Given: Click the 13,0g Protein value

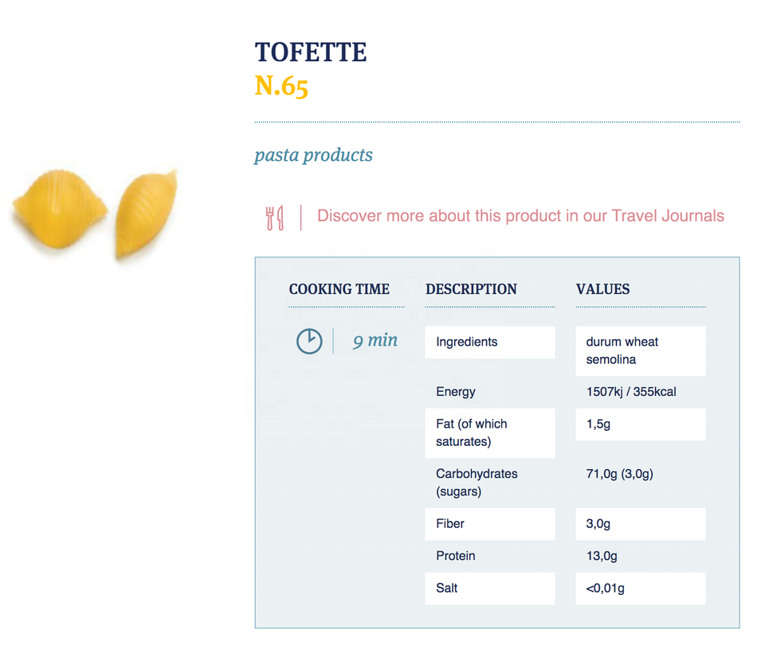Looking at the screenshot, I should point(602,556).
